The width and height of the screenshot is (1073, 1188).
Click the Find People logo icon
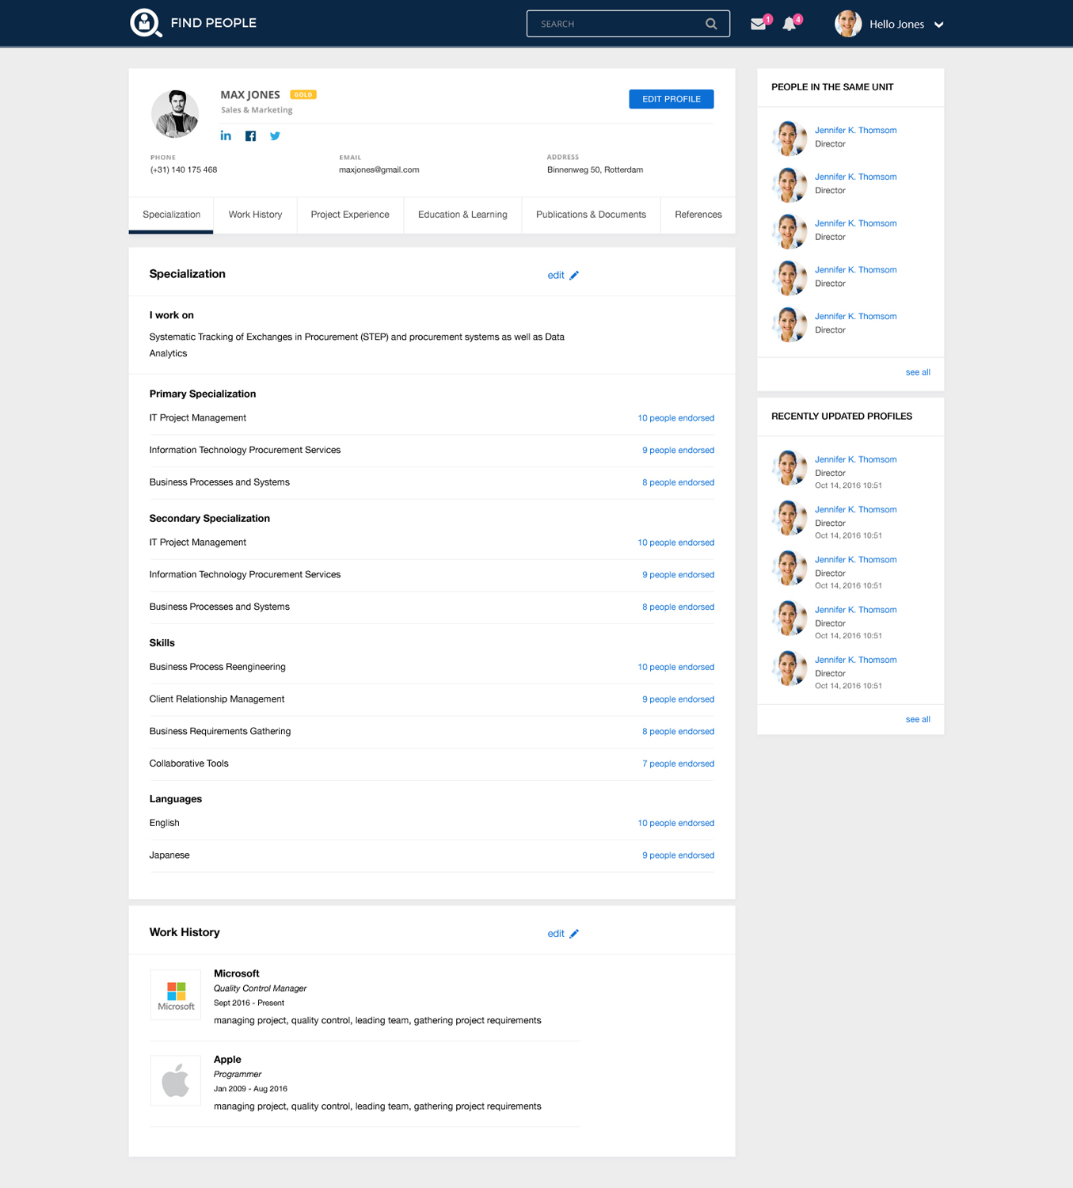[x=146, y=23]
